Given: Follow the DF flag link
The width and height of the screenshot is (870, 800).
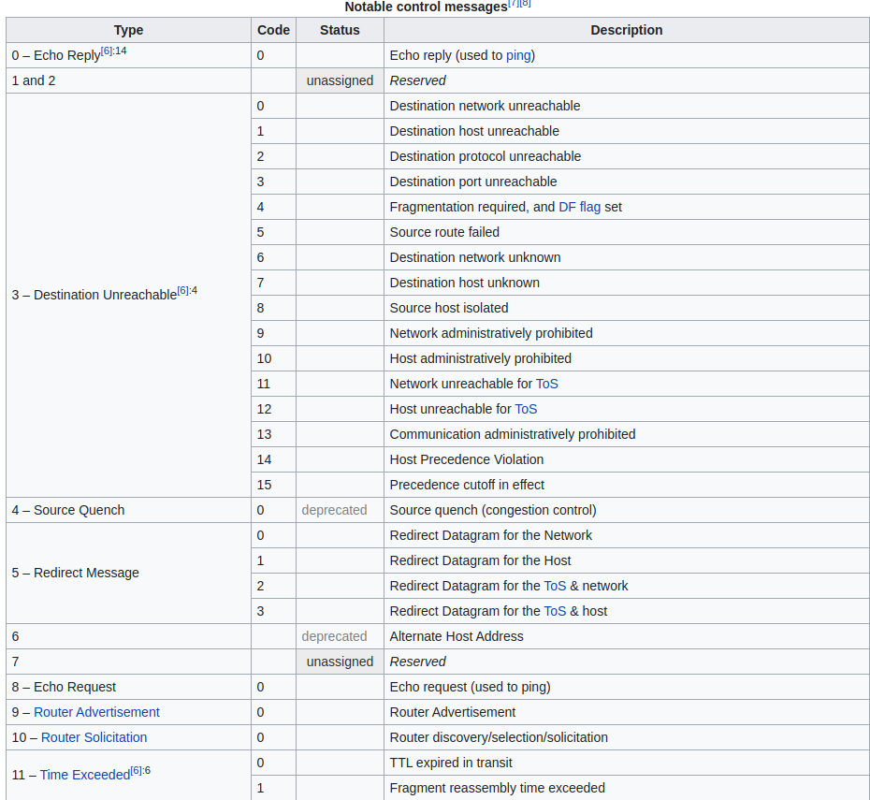Looking at the screenshot, I should coord(579,207).
